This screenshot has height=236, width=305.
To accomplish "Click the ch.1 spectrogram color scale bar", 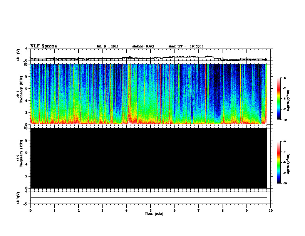I will [x=279, y=99].
